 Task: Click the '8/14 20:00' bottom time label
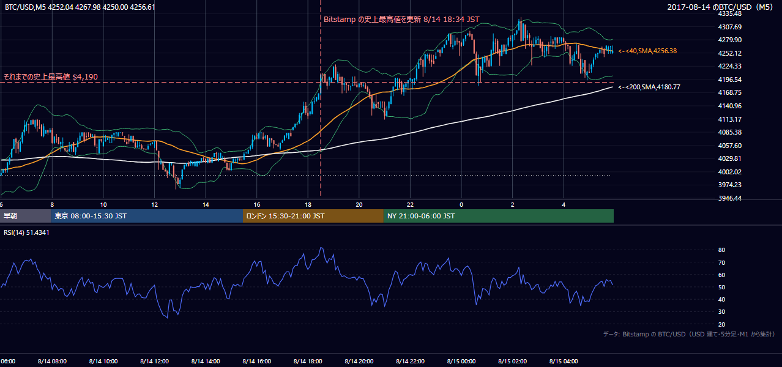pos(359,361)
